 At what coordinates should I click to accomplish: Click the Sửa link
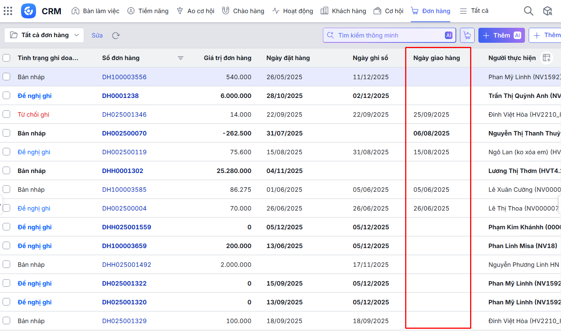pyautogui.click(x=97, y=35)
